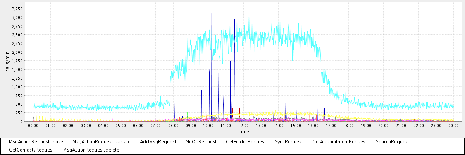The width and height of the screenshot is (465, 155).
Task: Click the SearchRequest legend label
Action: [x=392, y=142]
